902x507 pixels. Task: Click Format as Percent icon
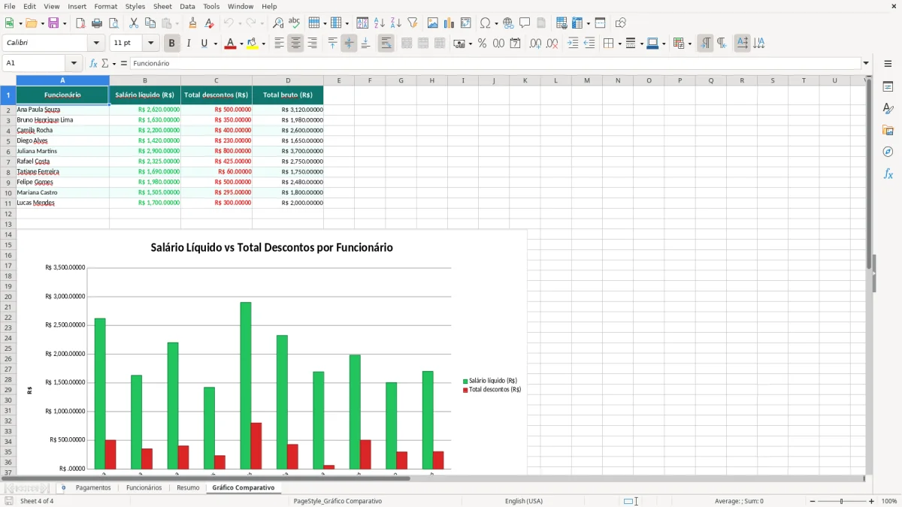click(482, 44)
